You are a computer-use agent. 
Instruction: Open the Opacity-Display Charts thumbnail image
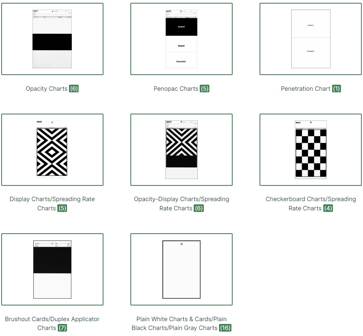coord(181,150)
